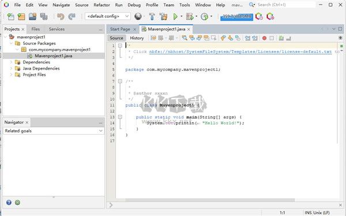The image size is (346, 216).
Task: Click the horizontal scrollbar under the editor
Action: tap(210, 200)
